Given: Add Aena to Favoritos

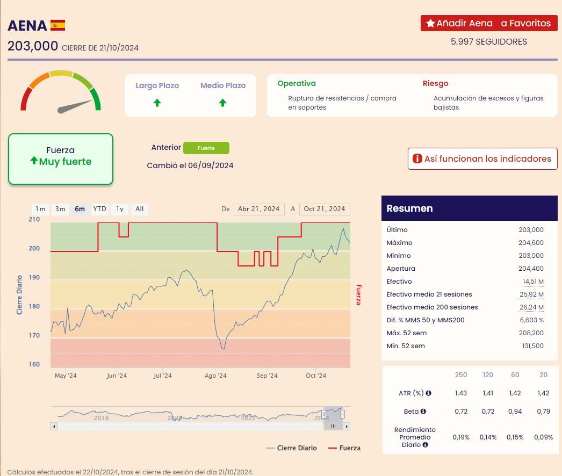Looking at the screenshot, I should (x=489, y=23).
